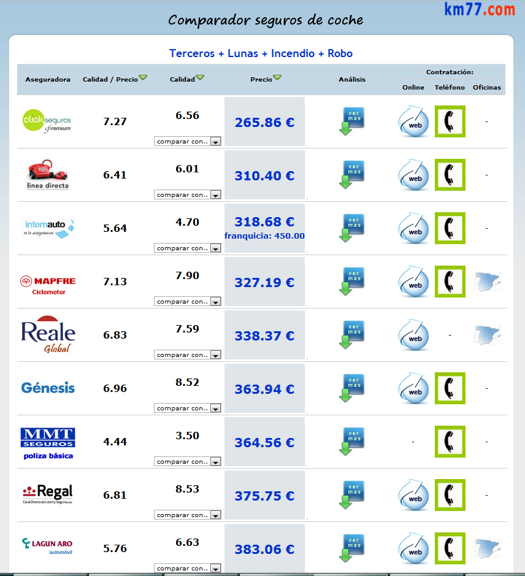Sort by Calidad / Precio column arrow
The image size is (525, 576).
point(143,78)
